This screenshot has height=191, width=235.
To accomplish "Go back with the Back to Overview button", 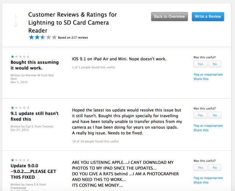I will pyautogui.click(x=169, y=17).
